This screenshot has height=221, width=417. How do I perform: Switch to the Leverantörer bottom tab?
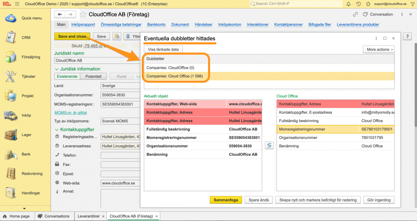[x=90, y=216]
